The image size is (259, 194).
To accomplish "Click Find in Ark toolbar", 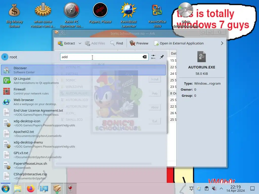I will point(116,43).
